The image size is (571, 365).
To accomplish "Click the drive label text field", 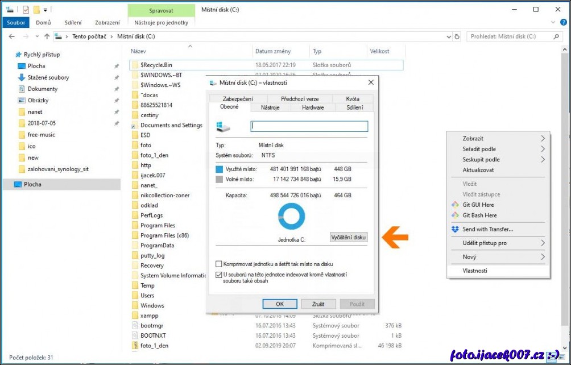I will pyautogui.click(x=309, y=126).
